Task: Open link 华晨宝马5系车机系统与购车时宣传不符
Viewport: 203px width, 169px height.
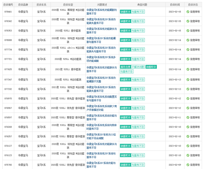Action: (x=102, y=127)
